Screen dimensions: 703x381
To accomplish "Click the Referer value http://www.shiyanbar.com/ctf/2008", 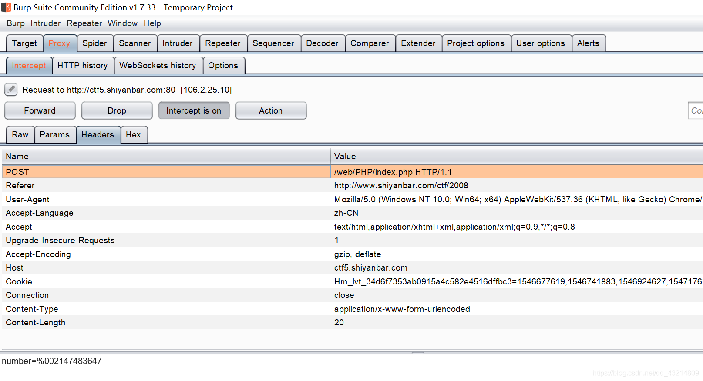I will [517, 186].
